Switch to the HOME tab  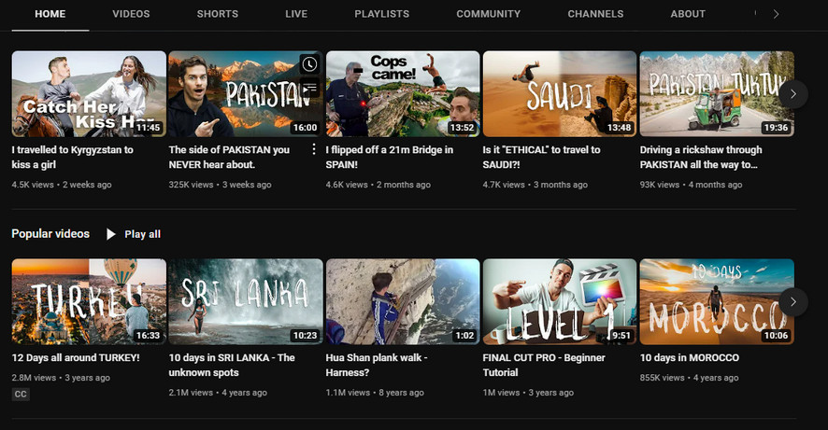pos(50,14)
